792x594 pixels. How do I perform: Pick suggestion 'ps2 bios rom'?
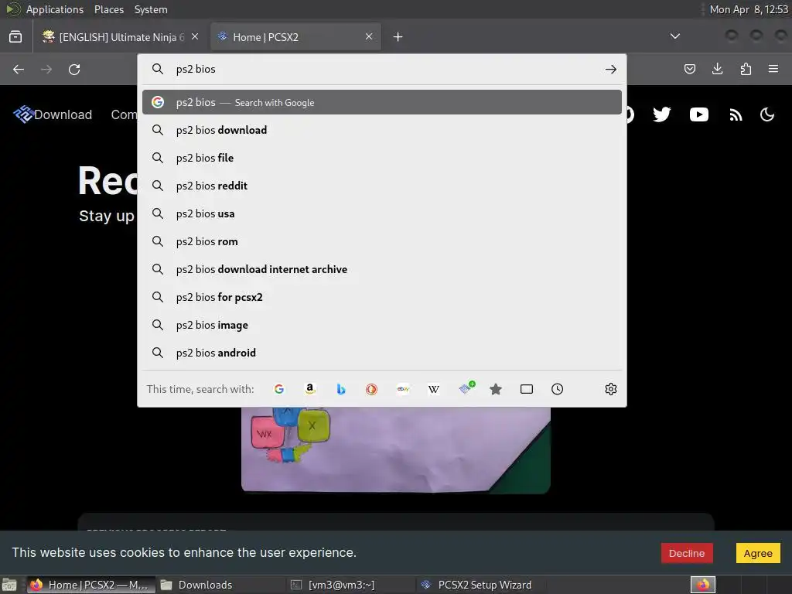(382, 241)
